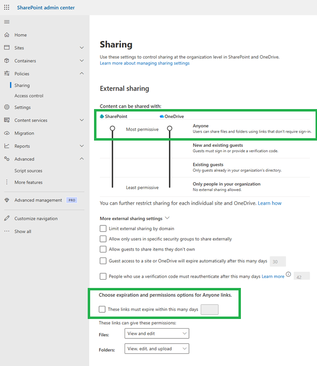Click the SharePoint sharing slider handle

112,128
